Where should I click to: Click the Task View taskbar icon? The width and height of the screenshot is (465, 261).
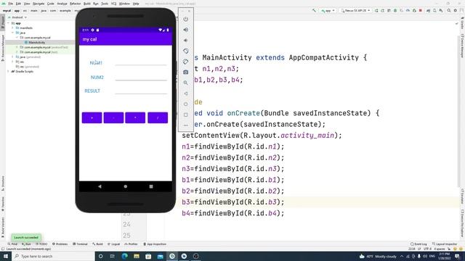[113, 256]
